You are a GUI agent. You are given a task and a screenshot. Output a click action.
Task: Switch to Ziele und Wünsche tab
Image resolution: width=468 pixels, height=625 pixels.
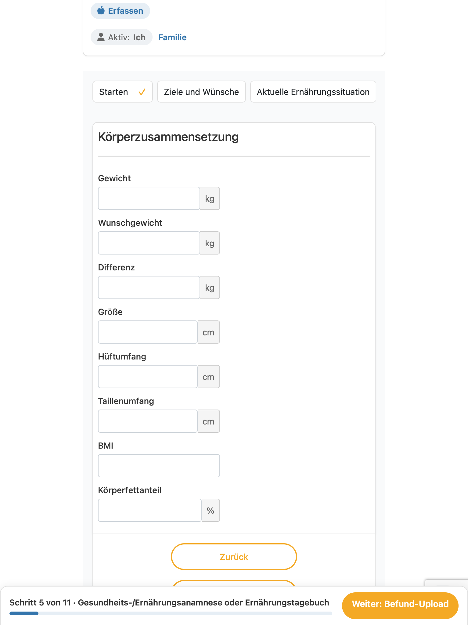click(201, 92)
